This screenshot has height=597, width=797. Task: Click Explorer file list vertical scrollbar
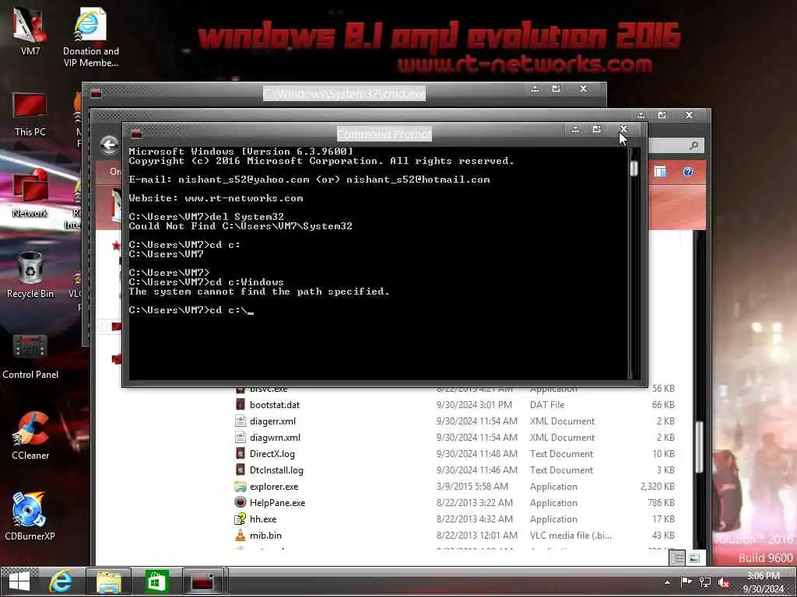pos(700,447)
